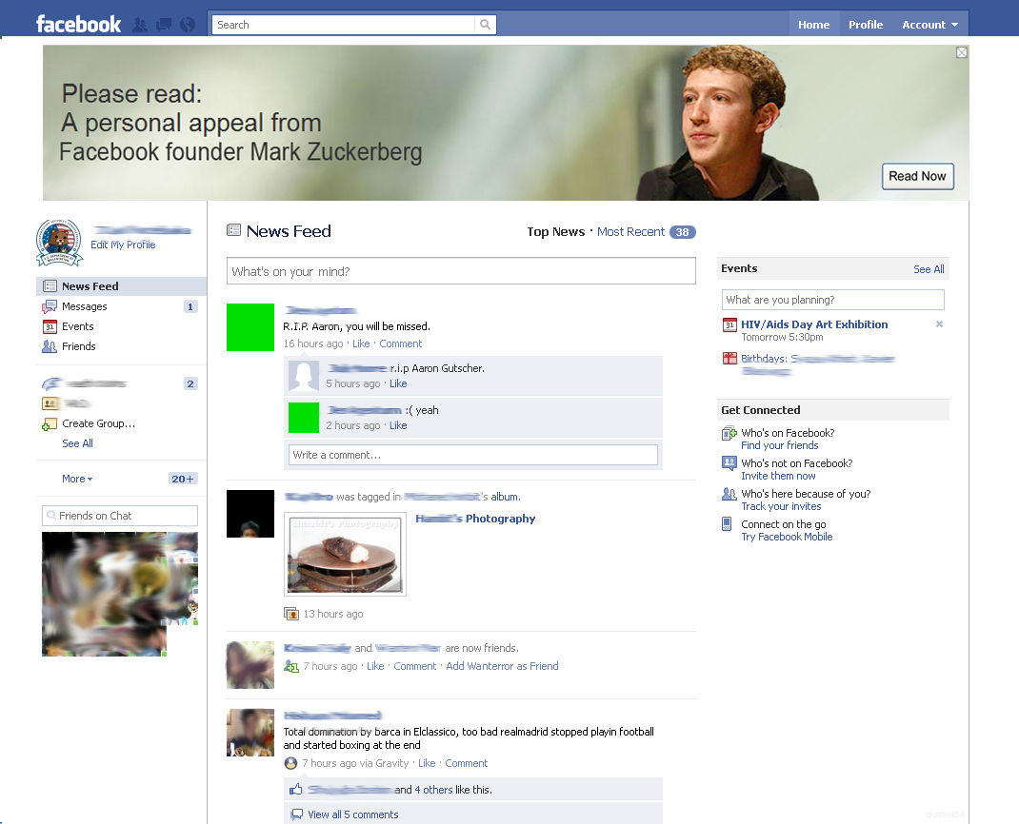The width and height of the screenshot is (1019, 824).
Task: Expand View all 5 comments
Action: pyautogui.click(x=352, y=814)
